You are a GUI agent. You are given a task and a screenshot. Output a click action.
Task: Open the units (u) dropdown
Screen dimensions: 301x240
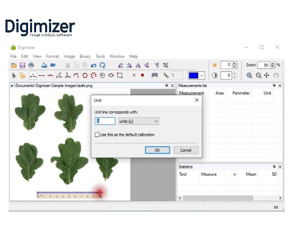tap(138, 121)
